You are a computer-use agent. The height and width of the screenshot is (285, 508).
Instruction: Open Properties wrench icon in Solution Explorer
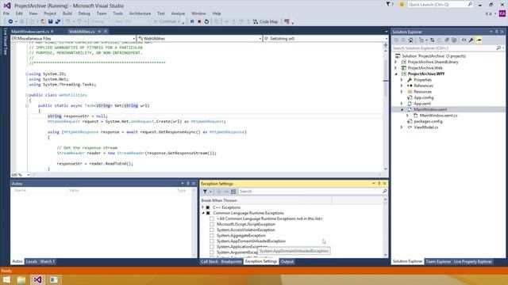[471, 40]
